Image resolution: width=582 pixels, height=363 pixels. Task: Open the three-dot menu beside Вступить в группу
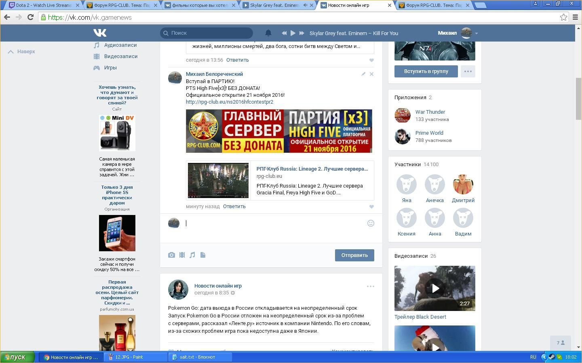(468, 71)
